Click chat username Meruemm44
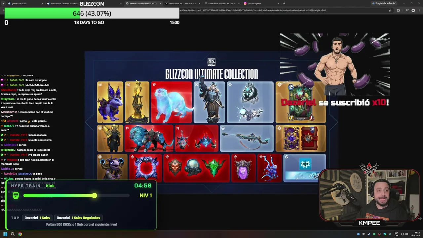This screenshot has height=238, width=423. click(x=9, y=112)
